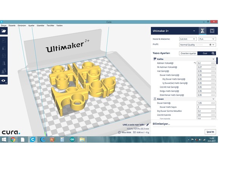Switch to Özel settings mode

coord(205,53)
